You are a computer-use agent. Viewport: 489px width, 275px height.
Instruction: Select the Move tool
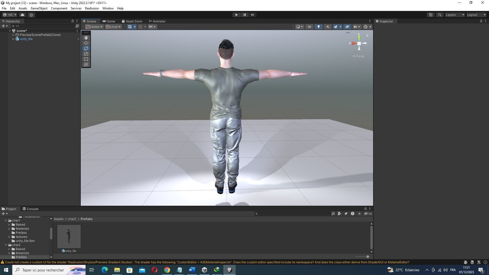tap(86, 43)
